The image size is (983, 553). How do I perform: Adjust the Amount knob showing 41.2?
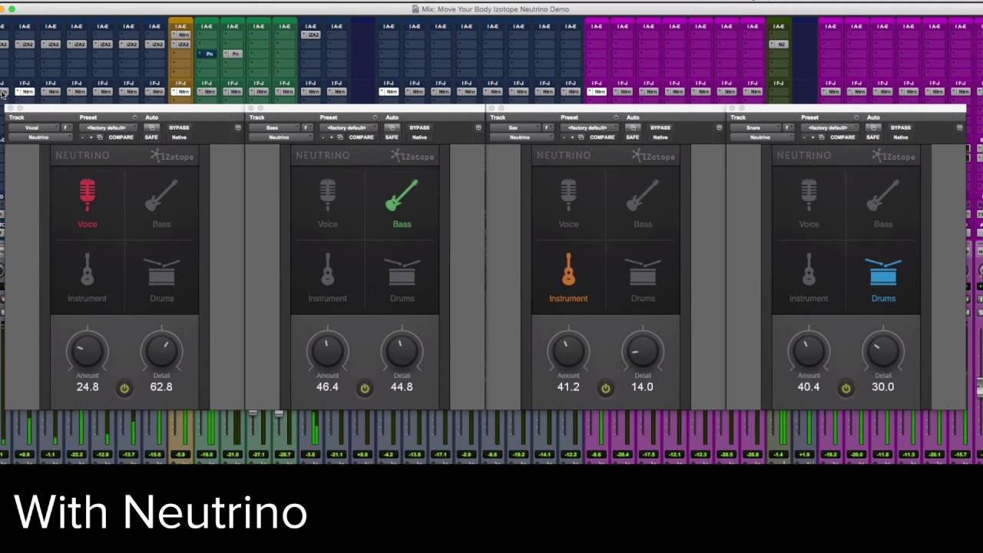[568, 352]
